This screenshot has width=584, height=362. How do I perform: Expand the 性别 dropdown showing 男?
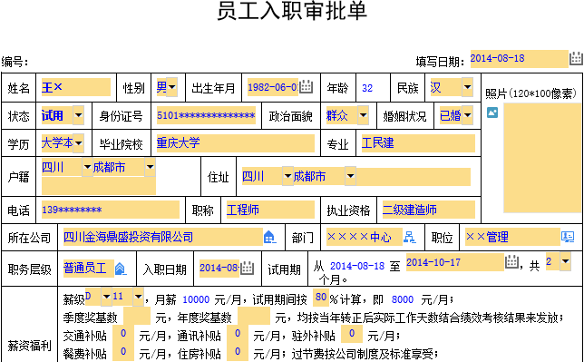[171, 87]
